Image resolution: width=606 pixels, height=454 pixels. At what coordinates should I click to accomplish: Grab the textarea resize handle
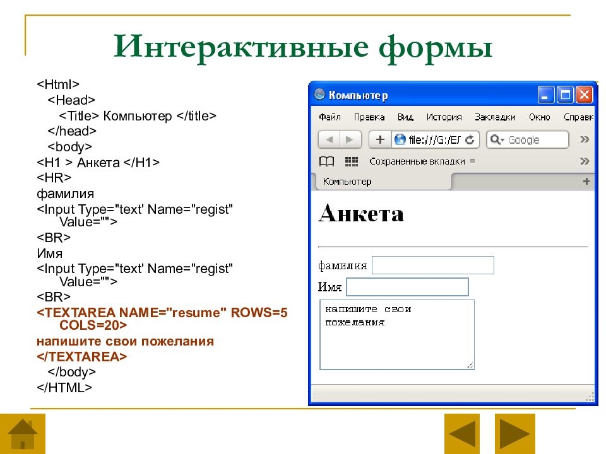click(470, 366)
